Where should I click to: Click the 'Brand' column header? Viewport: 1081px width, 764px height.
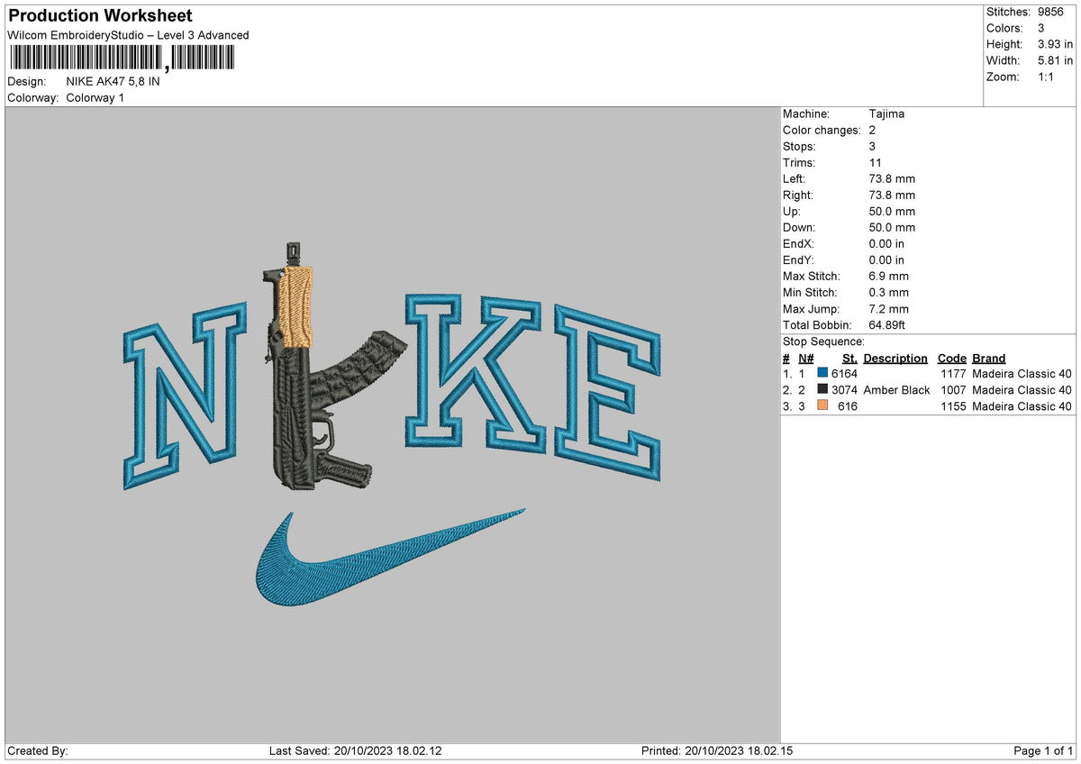(x=989, y=359)
